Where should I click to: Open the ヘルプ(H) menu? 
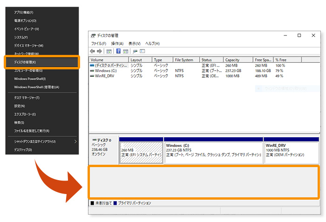pos(152,43)
